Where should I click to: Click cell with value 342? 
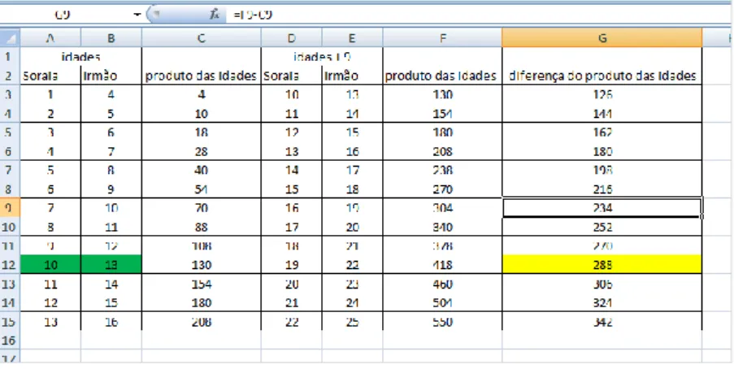click(602, 322)
